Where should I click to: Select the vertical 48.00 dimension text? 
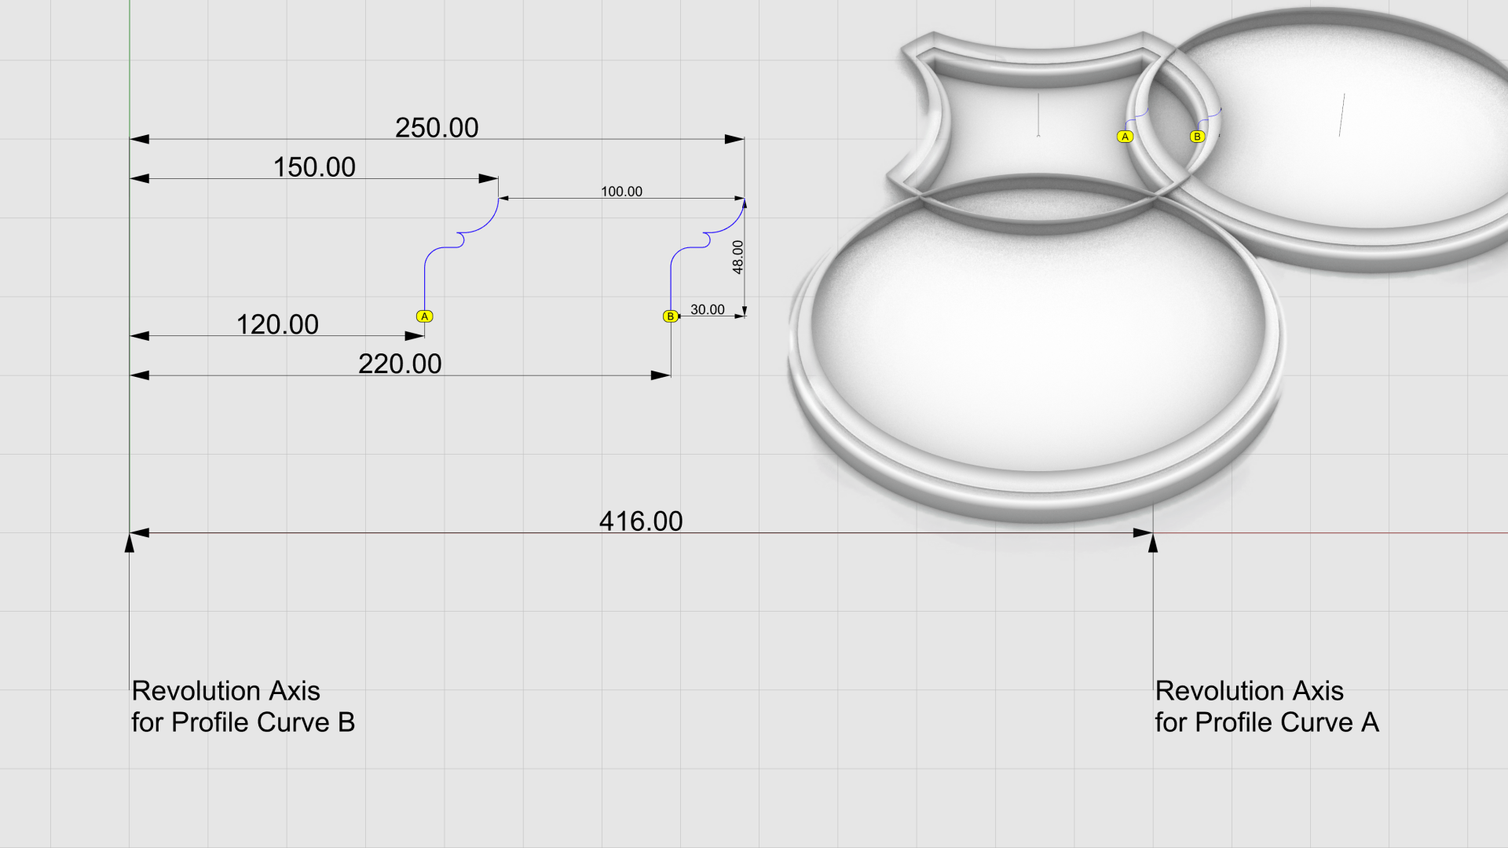tap(738, 258)
